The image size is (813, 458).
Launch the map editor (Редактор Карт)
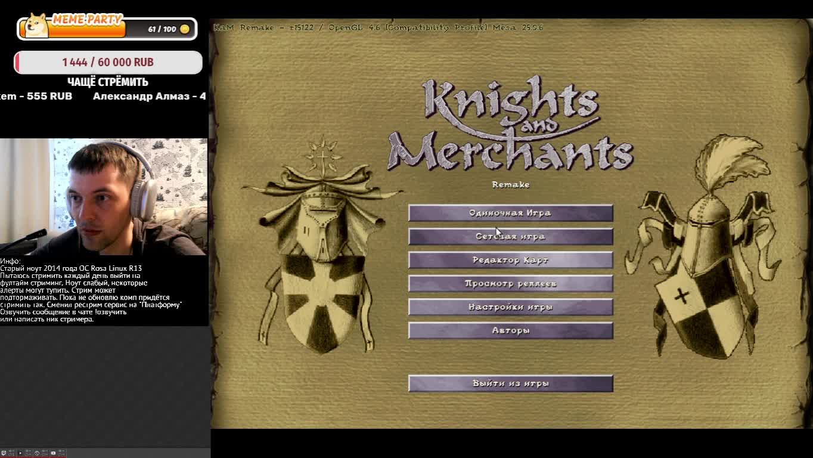511,260
